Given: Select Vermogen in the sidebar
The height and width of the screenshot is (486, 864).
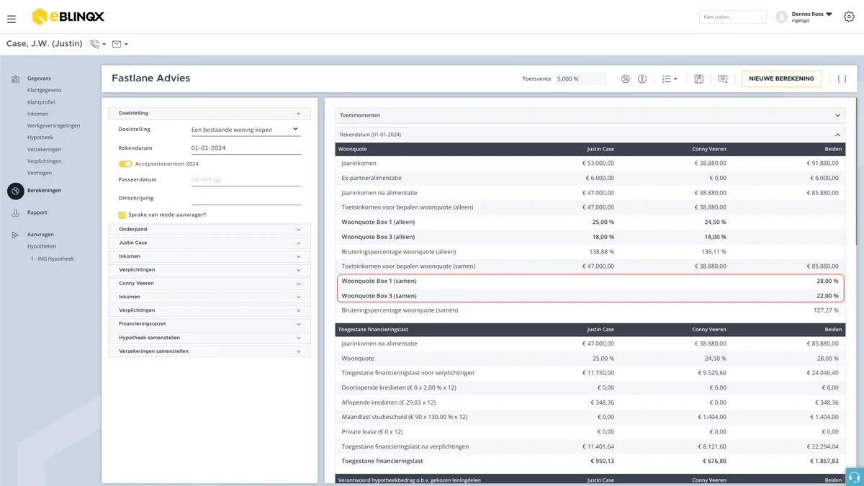Looking at the screenshot, I should [40, 173].
